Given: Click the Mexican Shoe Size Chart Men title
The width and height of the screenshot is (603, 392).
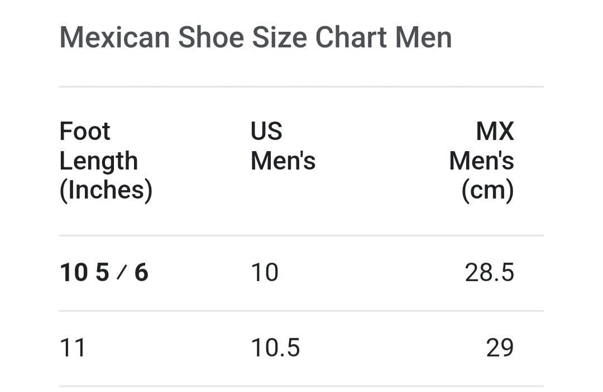Looking at the screenshot, I should [255, 37].
